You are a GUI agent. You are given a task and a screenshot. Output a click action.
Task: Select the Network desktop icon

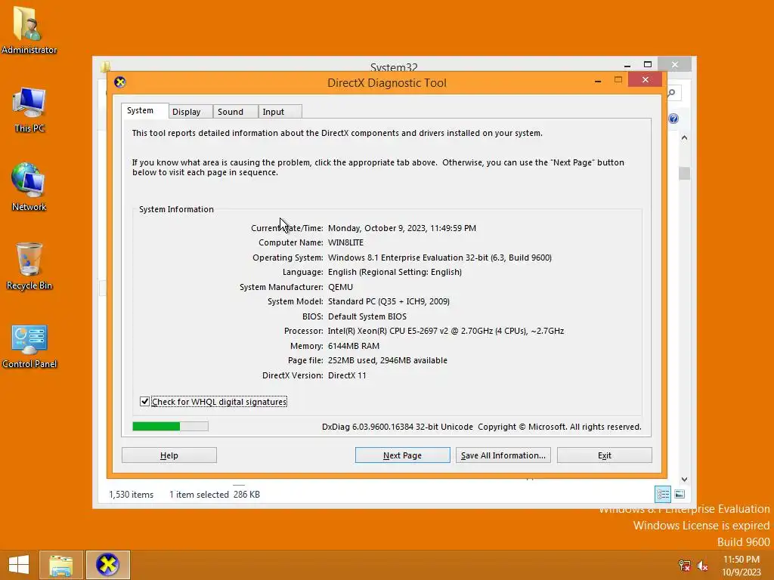[x=29, y=187]
